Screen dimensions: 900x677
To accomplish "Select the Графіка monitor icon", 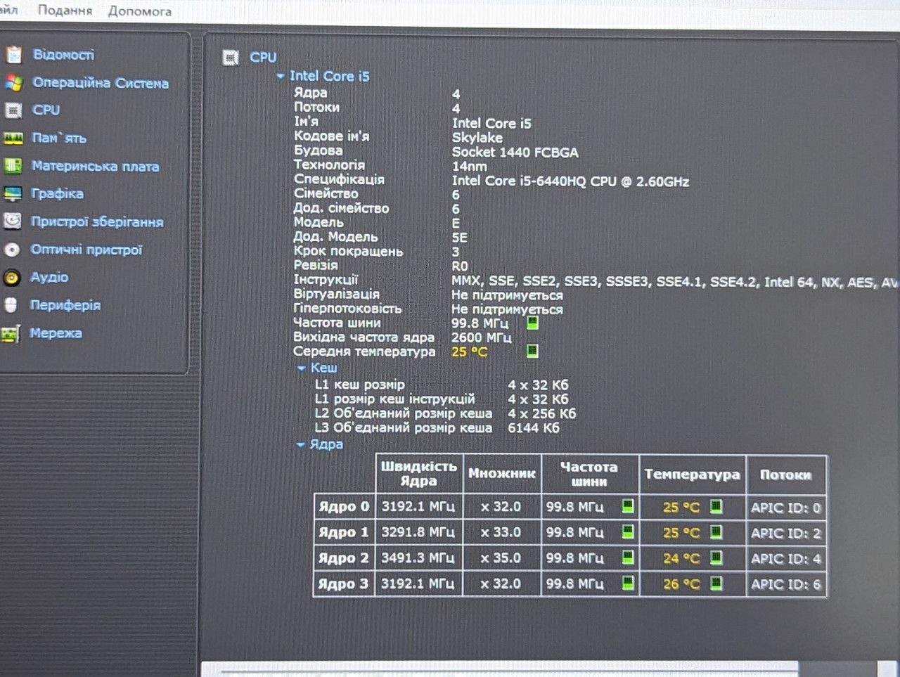I will pos(13,194).
